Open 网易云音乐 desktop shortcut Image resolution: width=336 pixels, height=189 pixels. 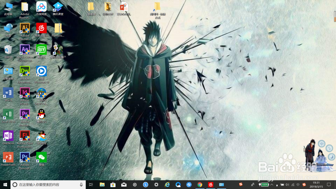[41, 31]
